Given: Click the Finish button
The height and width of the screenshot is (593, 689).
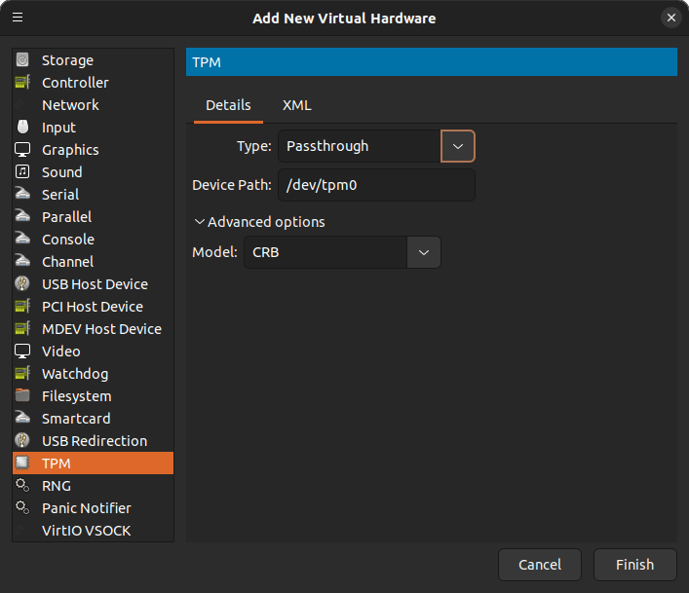Looking at the screenshot, I should click(634, 565).
